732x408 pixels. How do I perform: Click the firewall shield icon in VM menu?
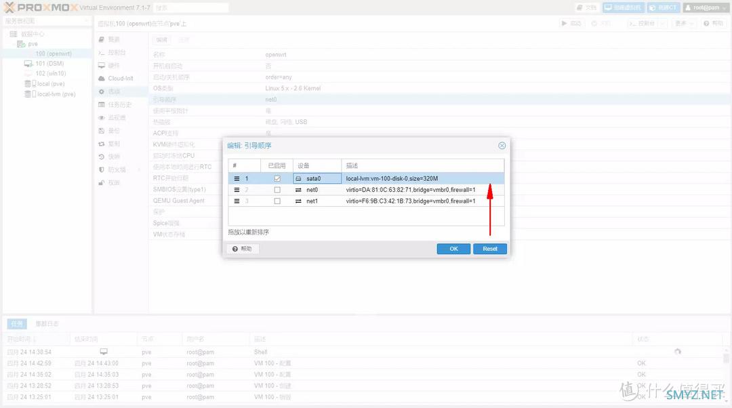pyautogui.click(x=101, y=170)
